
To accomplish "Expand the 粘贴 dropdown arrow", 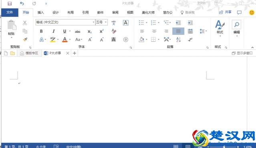I will (12, 38).
